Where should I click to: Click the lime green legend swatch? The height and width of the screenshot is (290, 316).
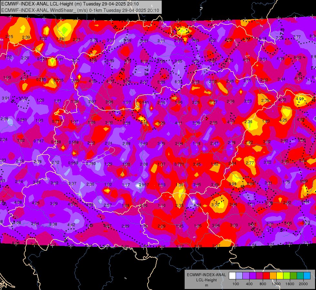(287, 275)
